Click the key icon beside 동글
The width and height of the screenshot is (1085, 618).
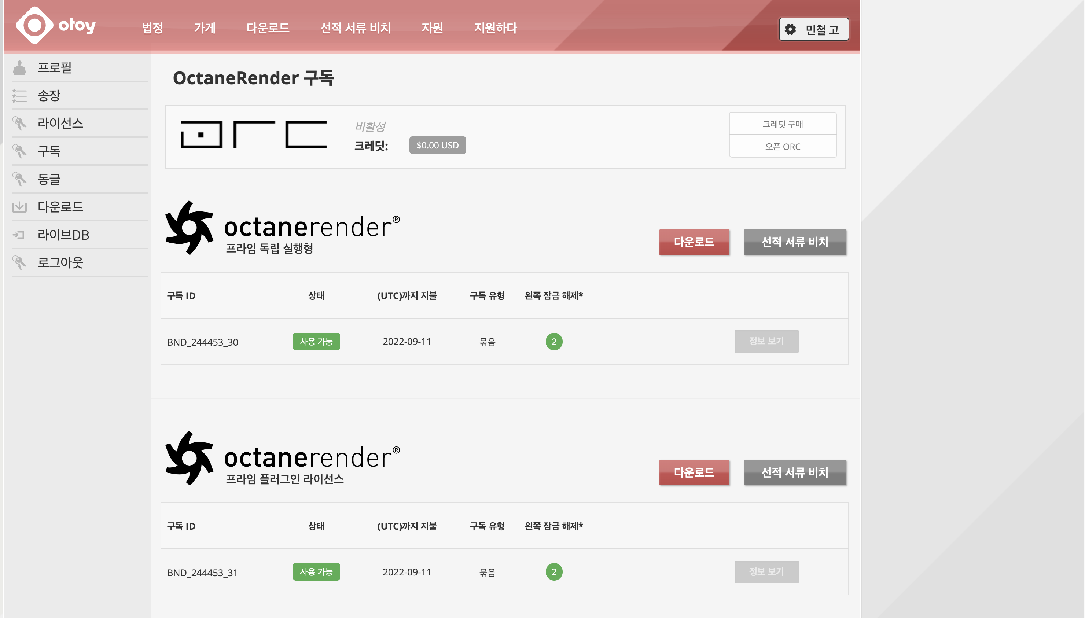pyautogui.click(x=19, y=179)
